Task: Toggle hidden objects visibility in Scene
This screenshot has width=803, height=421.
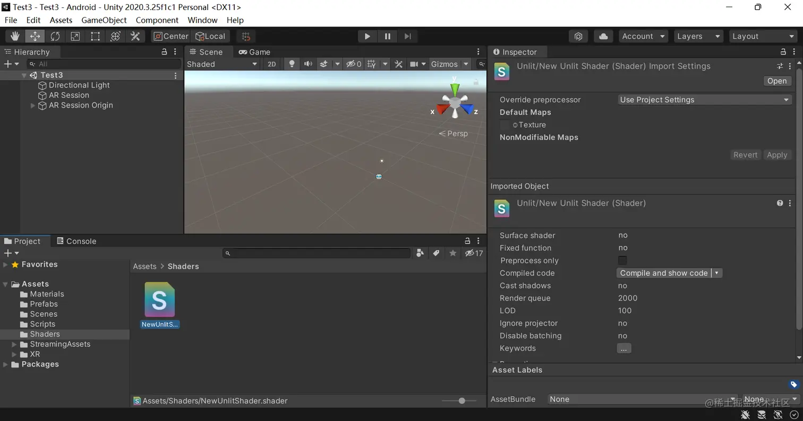Action: click(x=354, y=64)
